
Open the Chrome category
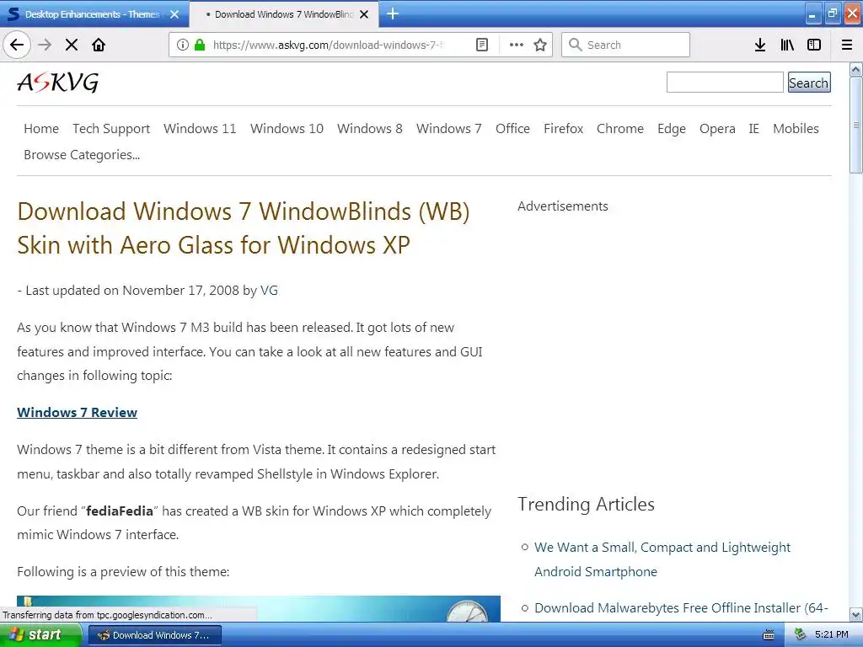(620, 128)
